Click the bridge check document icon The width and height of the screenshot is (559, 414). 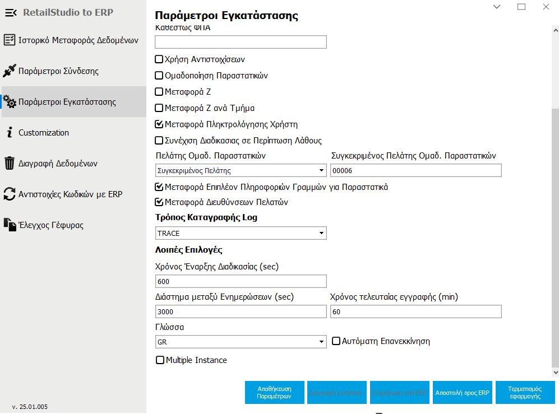point(10,225)
